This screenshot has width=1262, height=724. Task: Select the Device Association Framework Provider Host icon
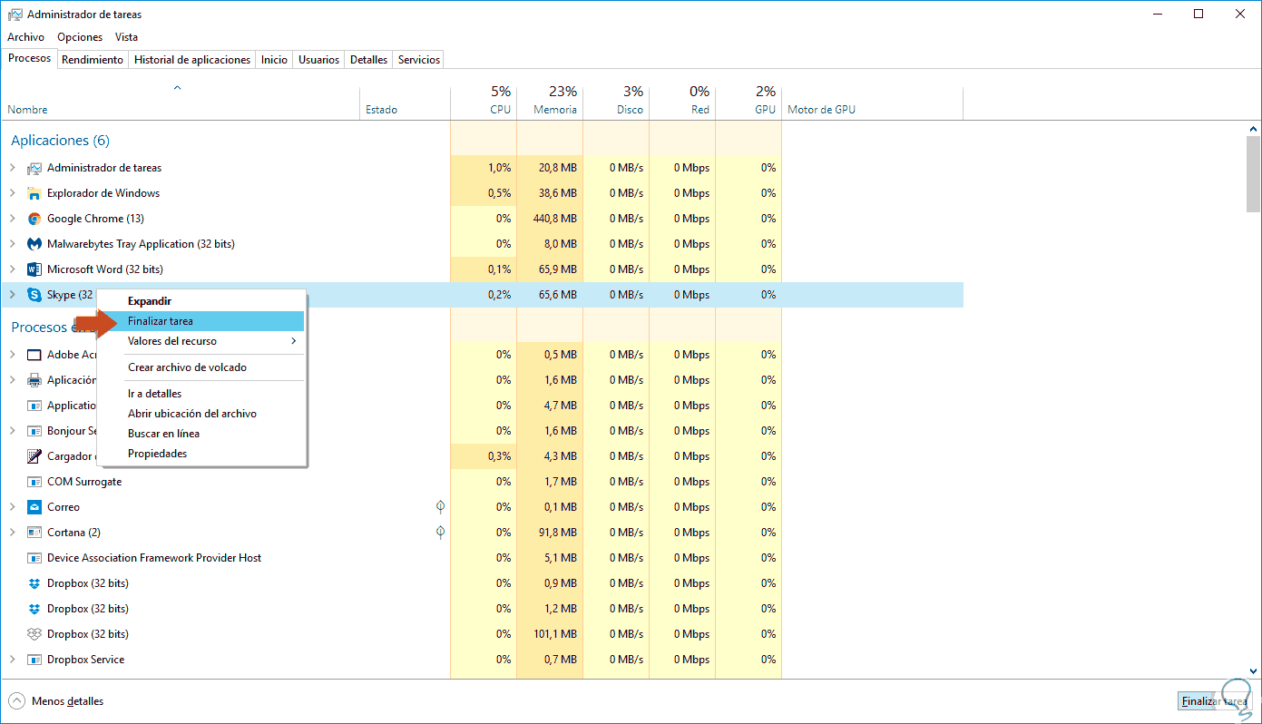34,558
